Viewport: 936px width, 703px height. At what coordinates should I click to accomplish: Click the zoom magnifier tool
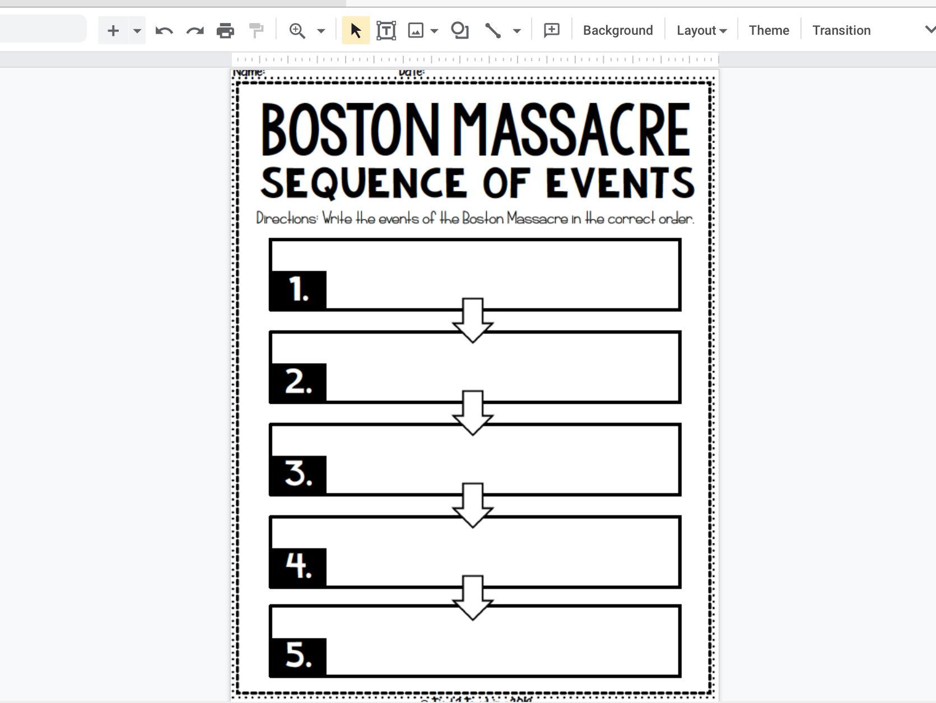[297, 30]
